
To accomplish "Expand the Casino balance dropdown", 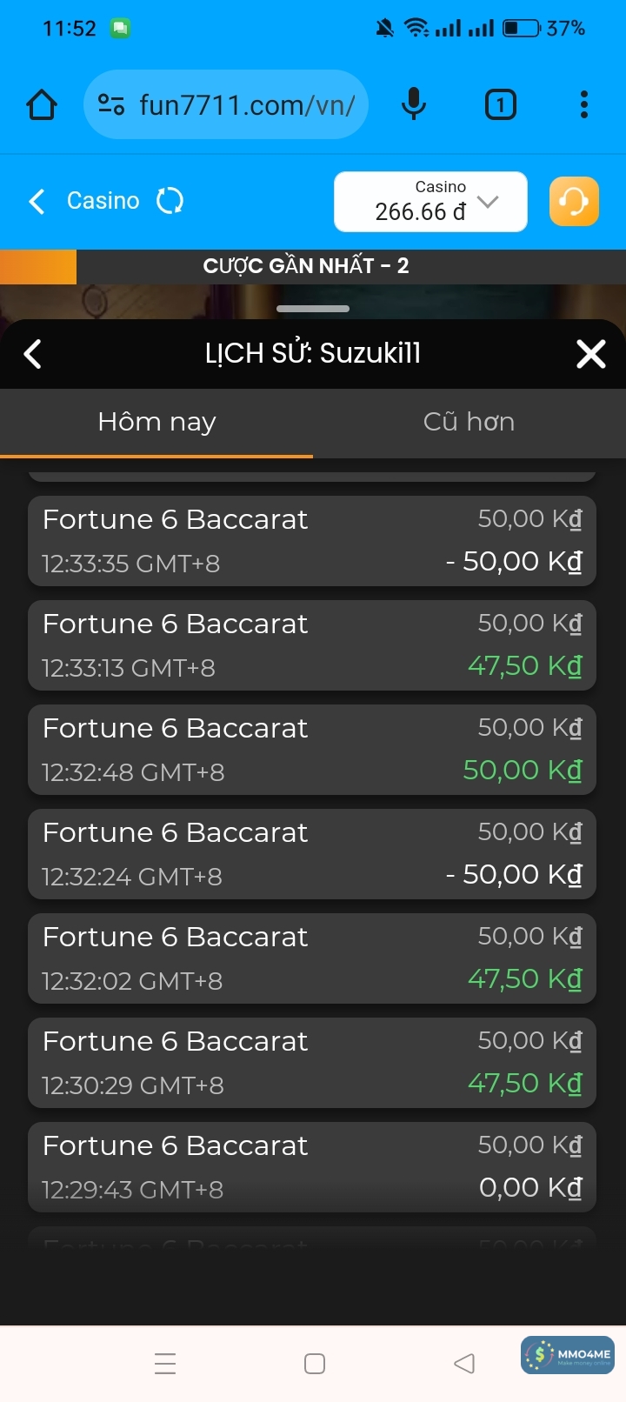I will tap(488, 202).
